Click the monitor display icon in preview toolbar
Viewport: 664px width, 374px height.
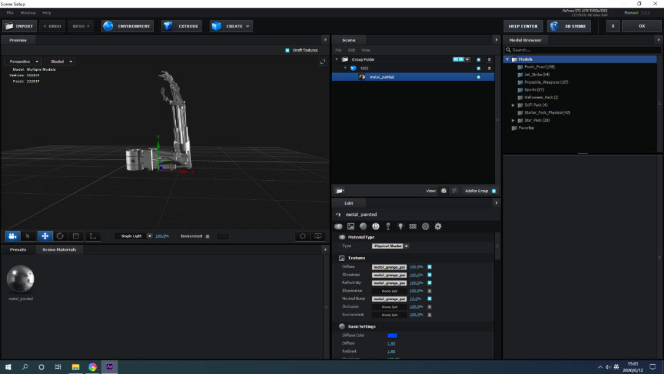pos(318,236)
